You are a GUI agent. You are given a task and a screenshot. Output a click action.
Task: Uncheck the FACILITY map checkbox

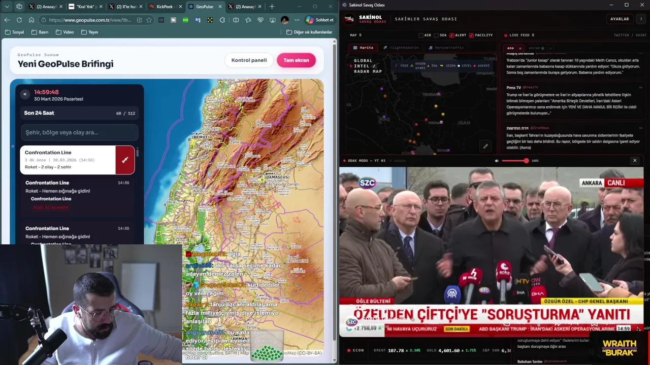tap(471, 35)
